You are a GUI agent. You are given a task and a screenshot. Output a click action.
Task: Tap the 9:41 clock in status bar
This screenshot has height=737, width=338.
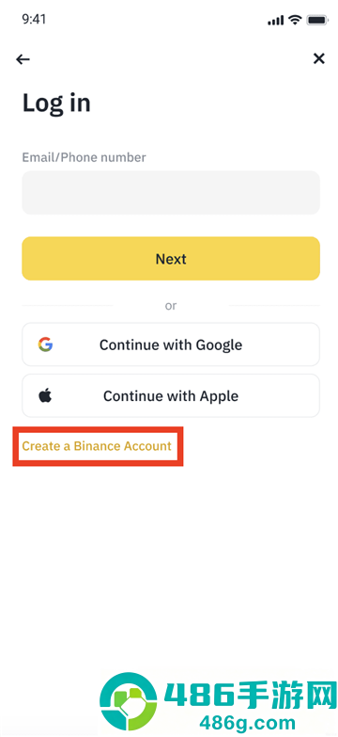(x=34, y=20)
